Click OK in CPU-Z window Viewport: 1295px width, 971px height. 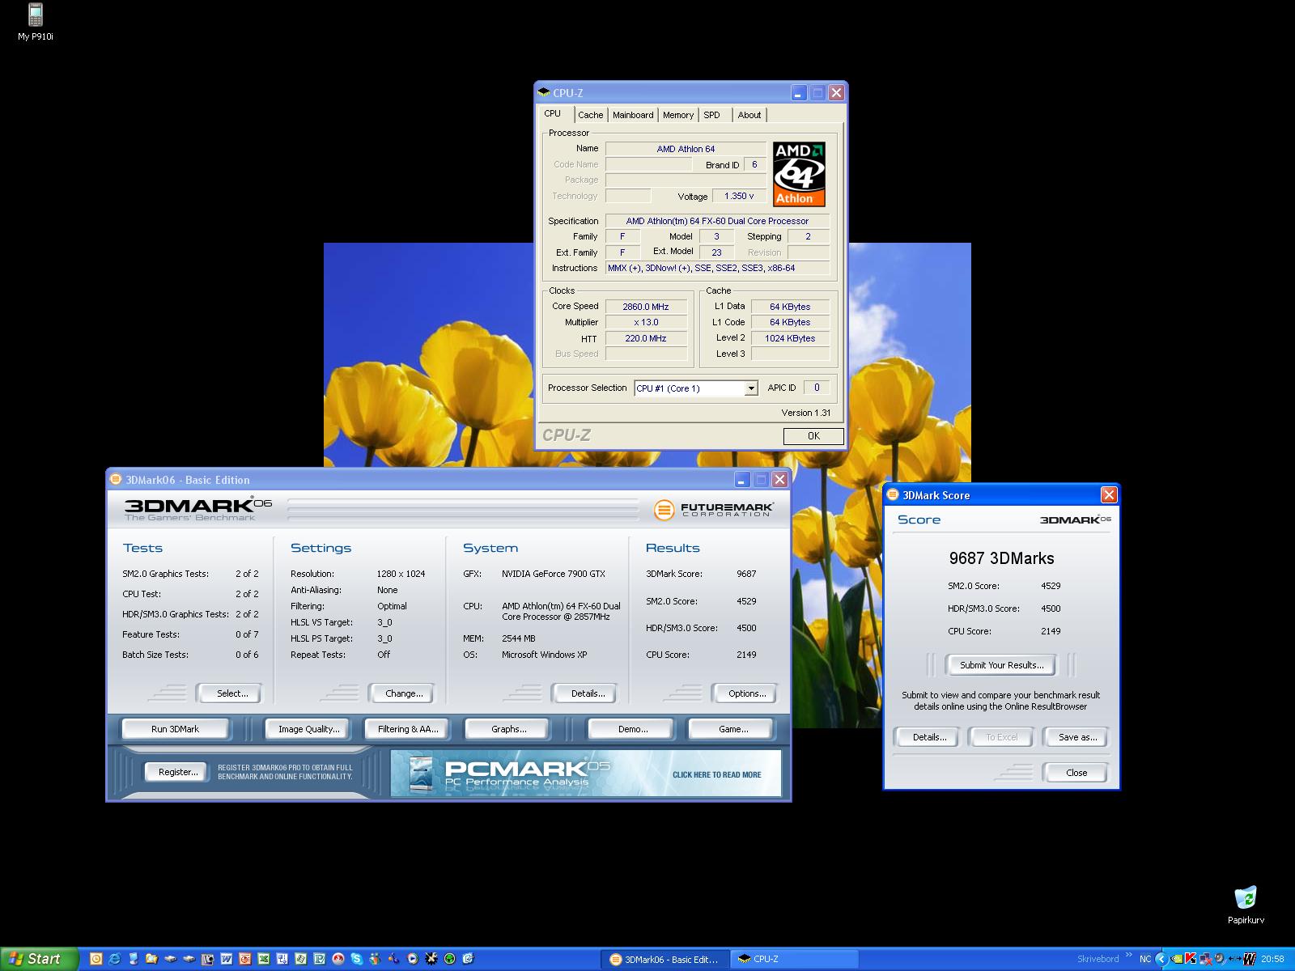tap(813, 436)
